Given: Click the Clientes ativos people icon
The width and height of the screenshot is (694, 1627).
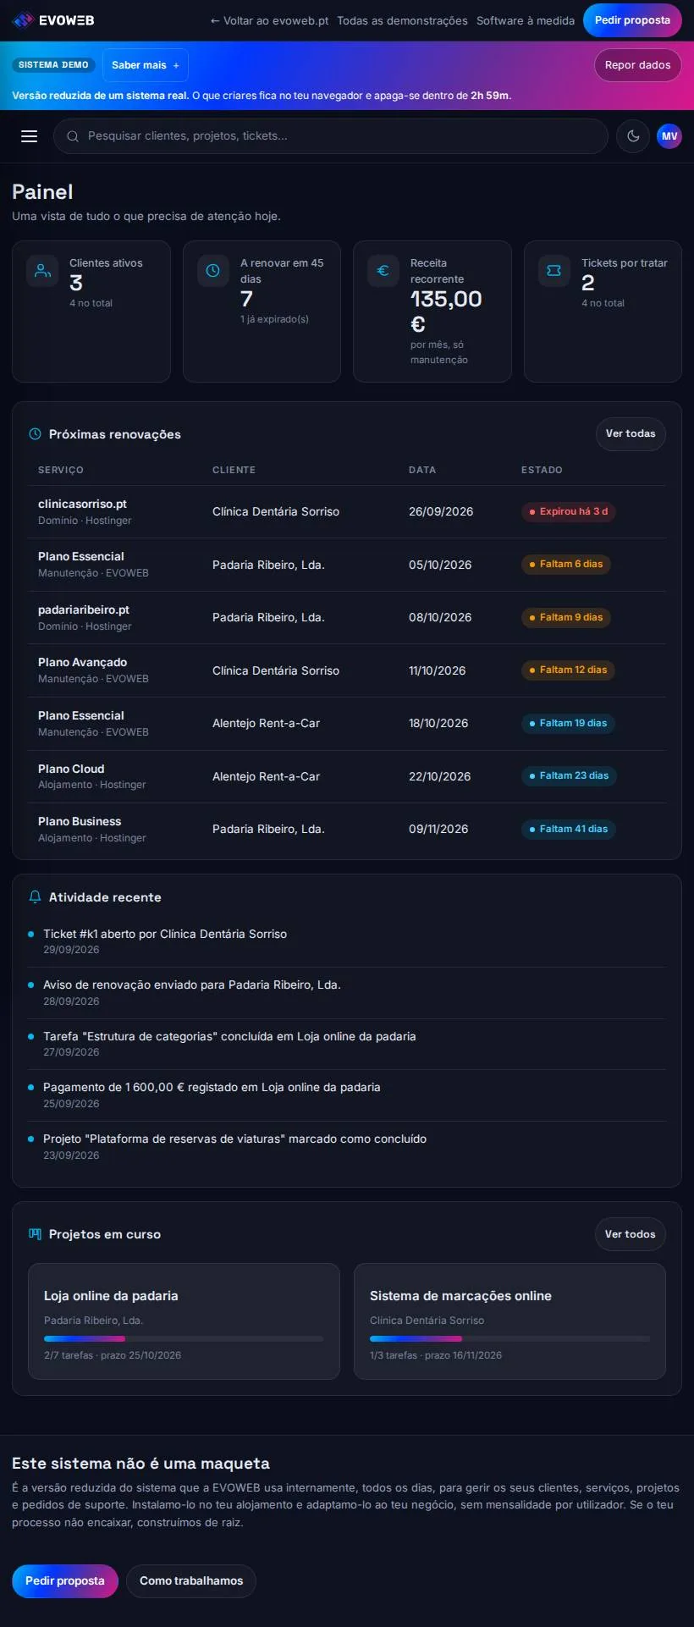Looking at the screenshot, I should tap(42, 271).
